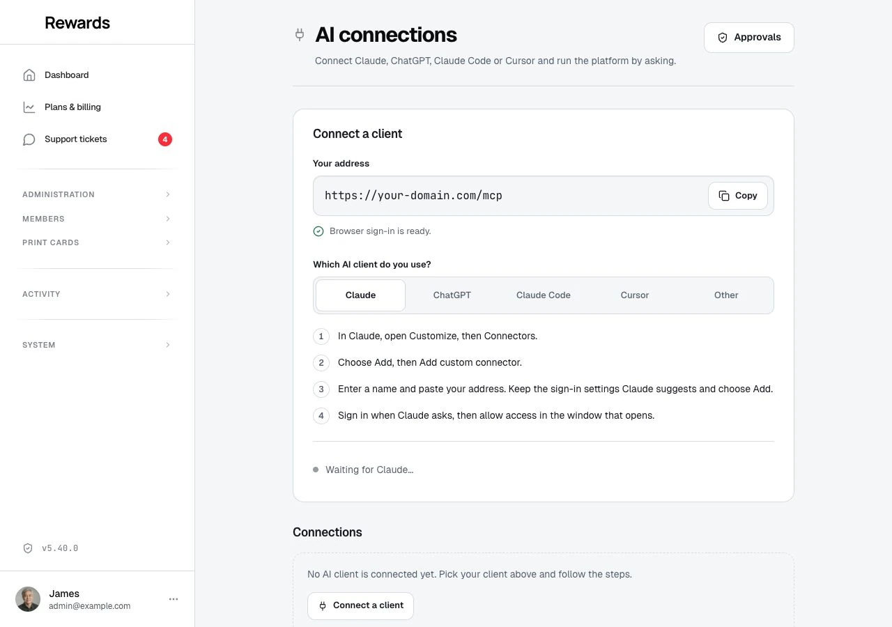The height and width of the screenshot is (627, 892).
Task: Click James's profile avatar
Action: point(28,599)
